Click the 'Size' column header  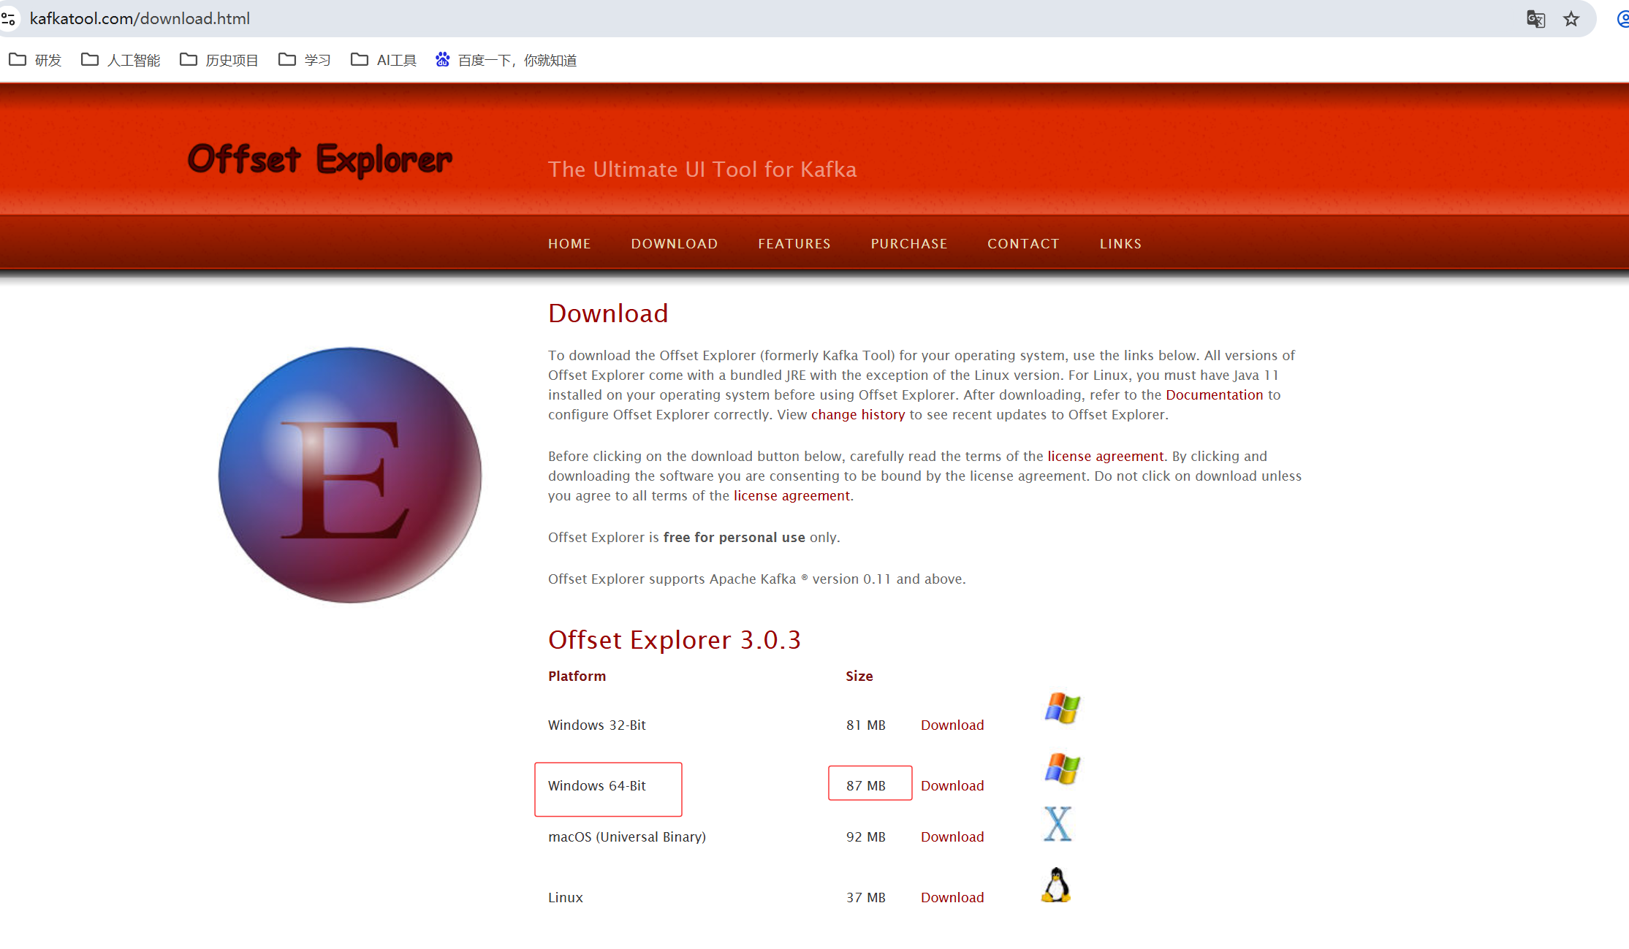click(x=859, y=677)
